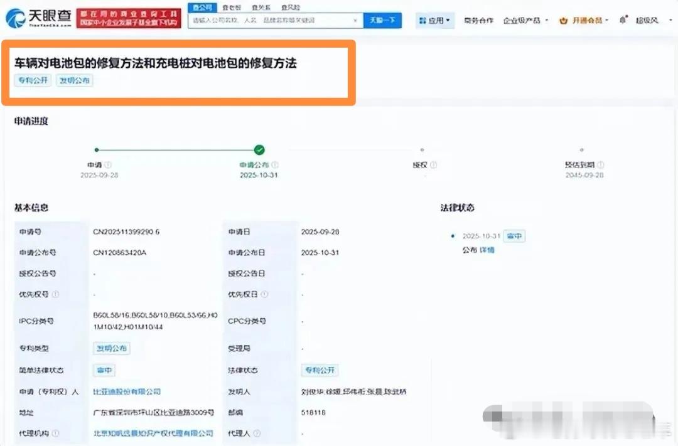
Task: Select publication number CN120863420A text
Action: click(120, 252)
